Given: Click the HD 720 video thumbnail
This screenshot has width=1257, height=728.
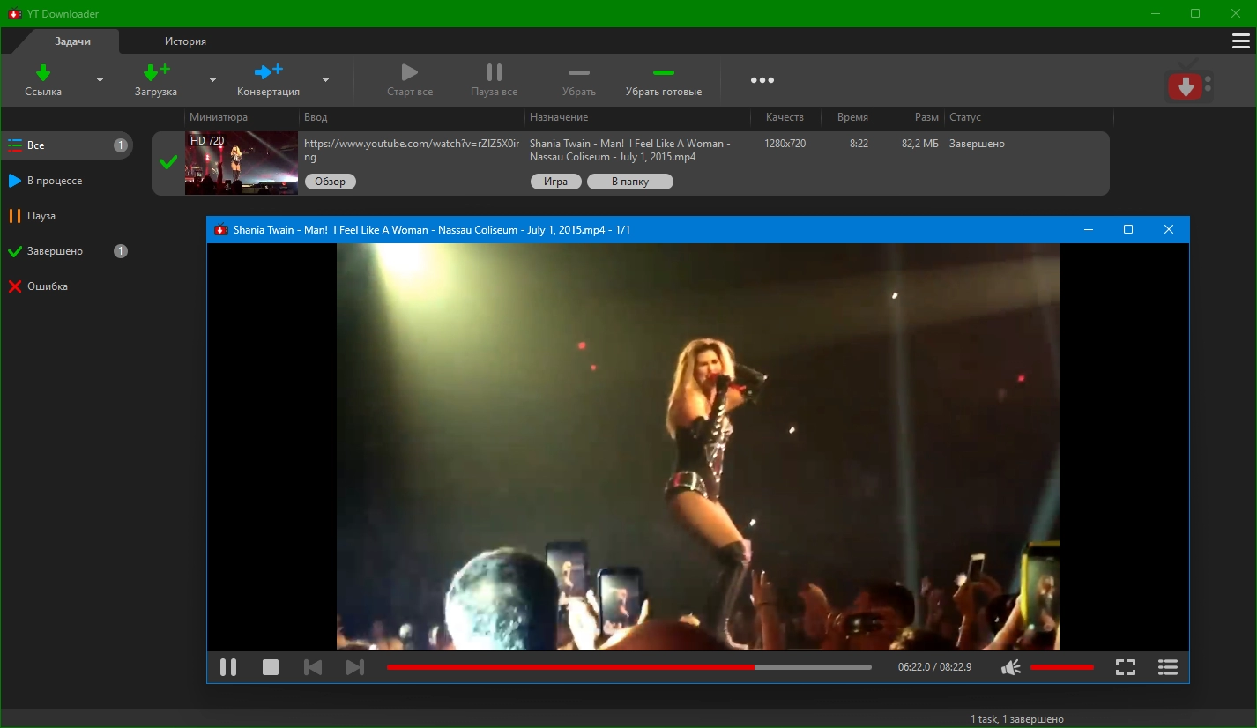Looking at the screenshot, I should 242,163.
